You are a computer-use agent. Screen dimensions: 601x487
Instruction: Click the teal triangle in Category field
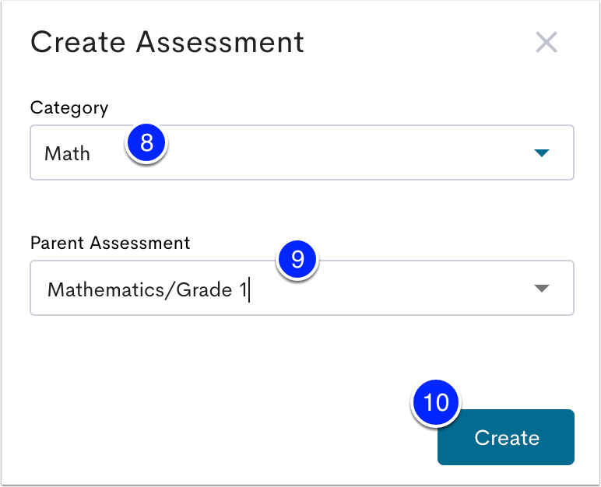pyautogui.click(x=542, y=153)
